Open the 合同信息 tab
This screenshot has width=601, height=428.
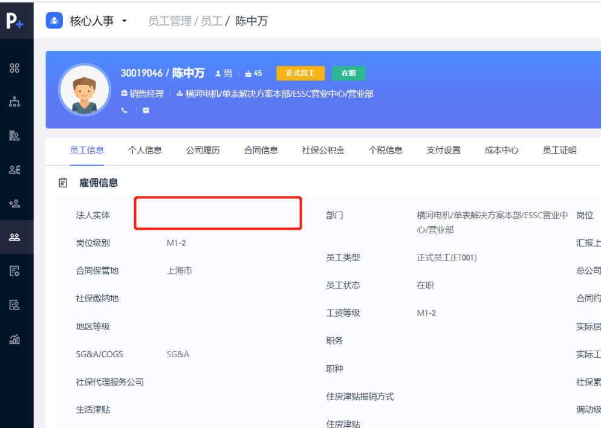(261, 150)
